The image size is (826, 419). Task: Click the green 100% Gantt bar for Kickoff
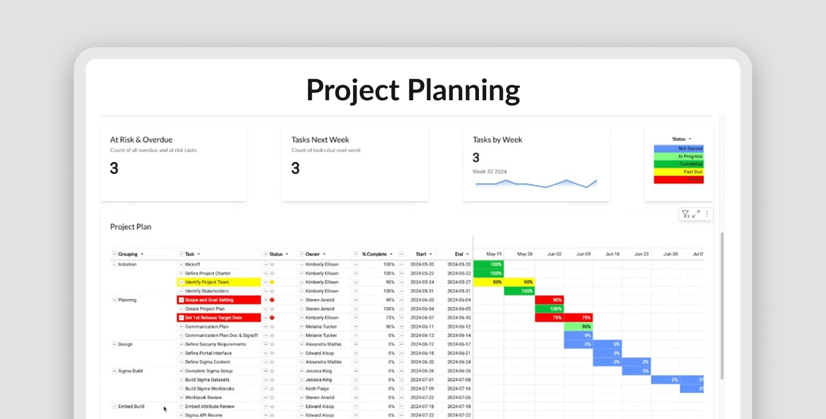[x=488, y=264]
